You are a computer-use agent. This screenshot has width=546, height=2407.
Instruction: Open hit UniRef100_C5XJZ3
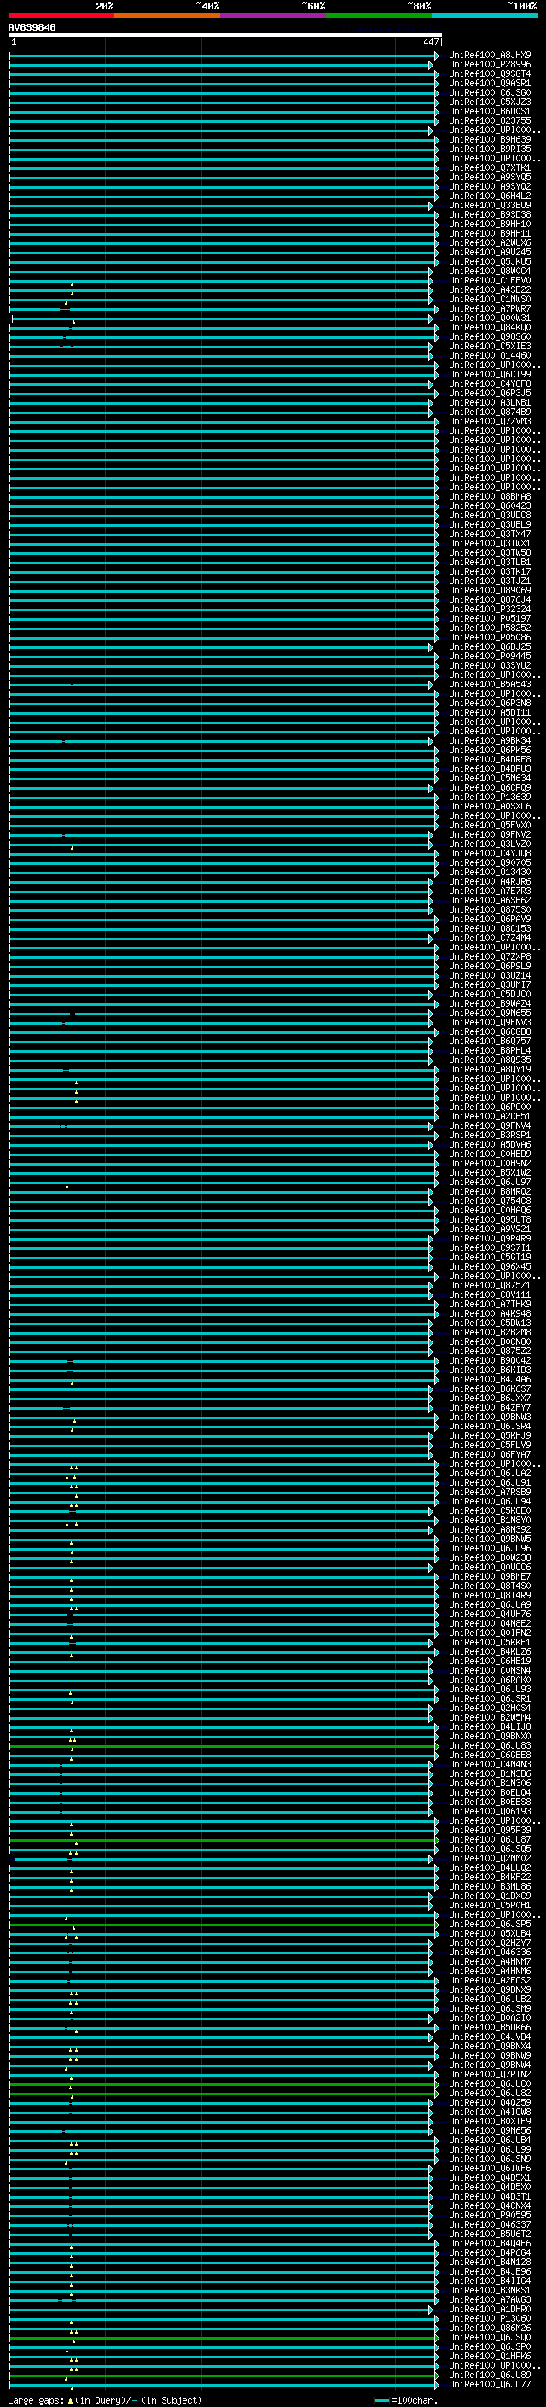(490, 102)
